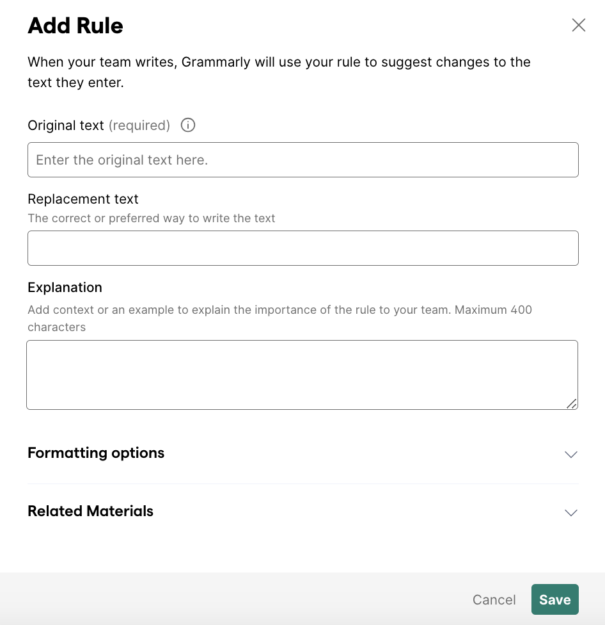The image size is (605, 625).
Task: Click the Explanation box resize handle
Action: 571,403
